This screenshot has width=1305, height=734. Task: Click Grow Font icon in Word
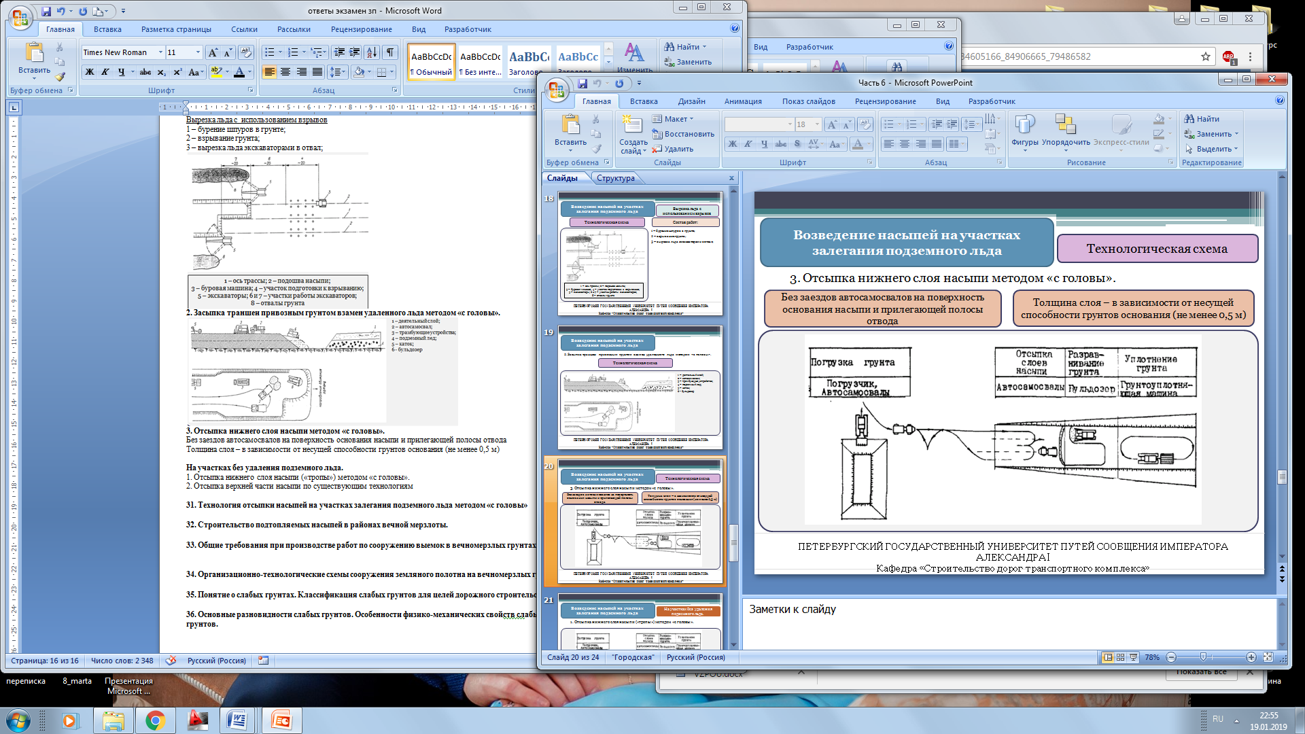click(x=213, y=52)
